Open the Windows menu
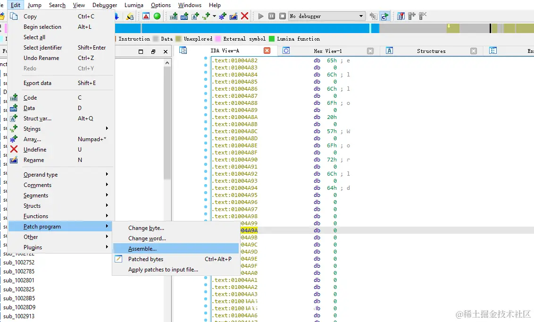534x322 pixels. tap(190, 5)
